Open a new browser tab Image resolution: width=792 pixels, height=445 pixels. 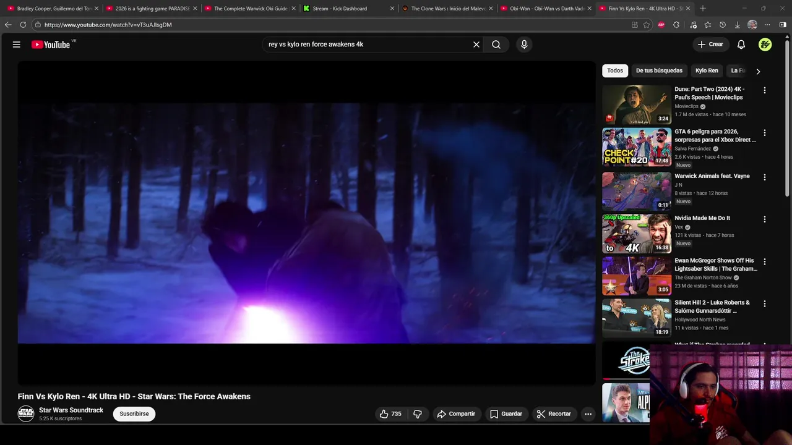pos(703,9)
